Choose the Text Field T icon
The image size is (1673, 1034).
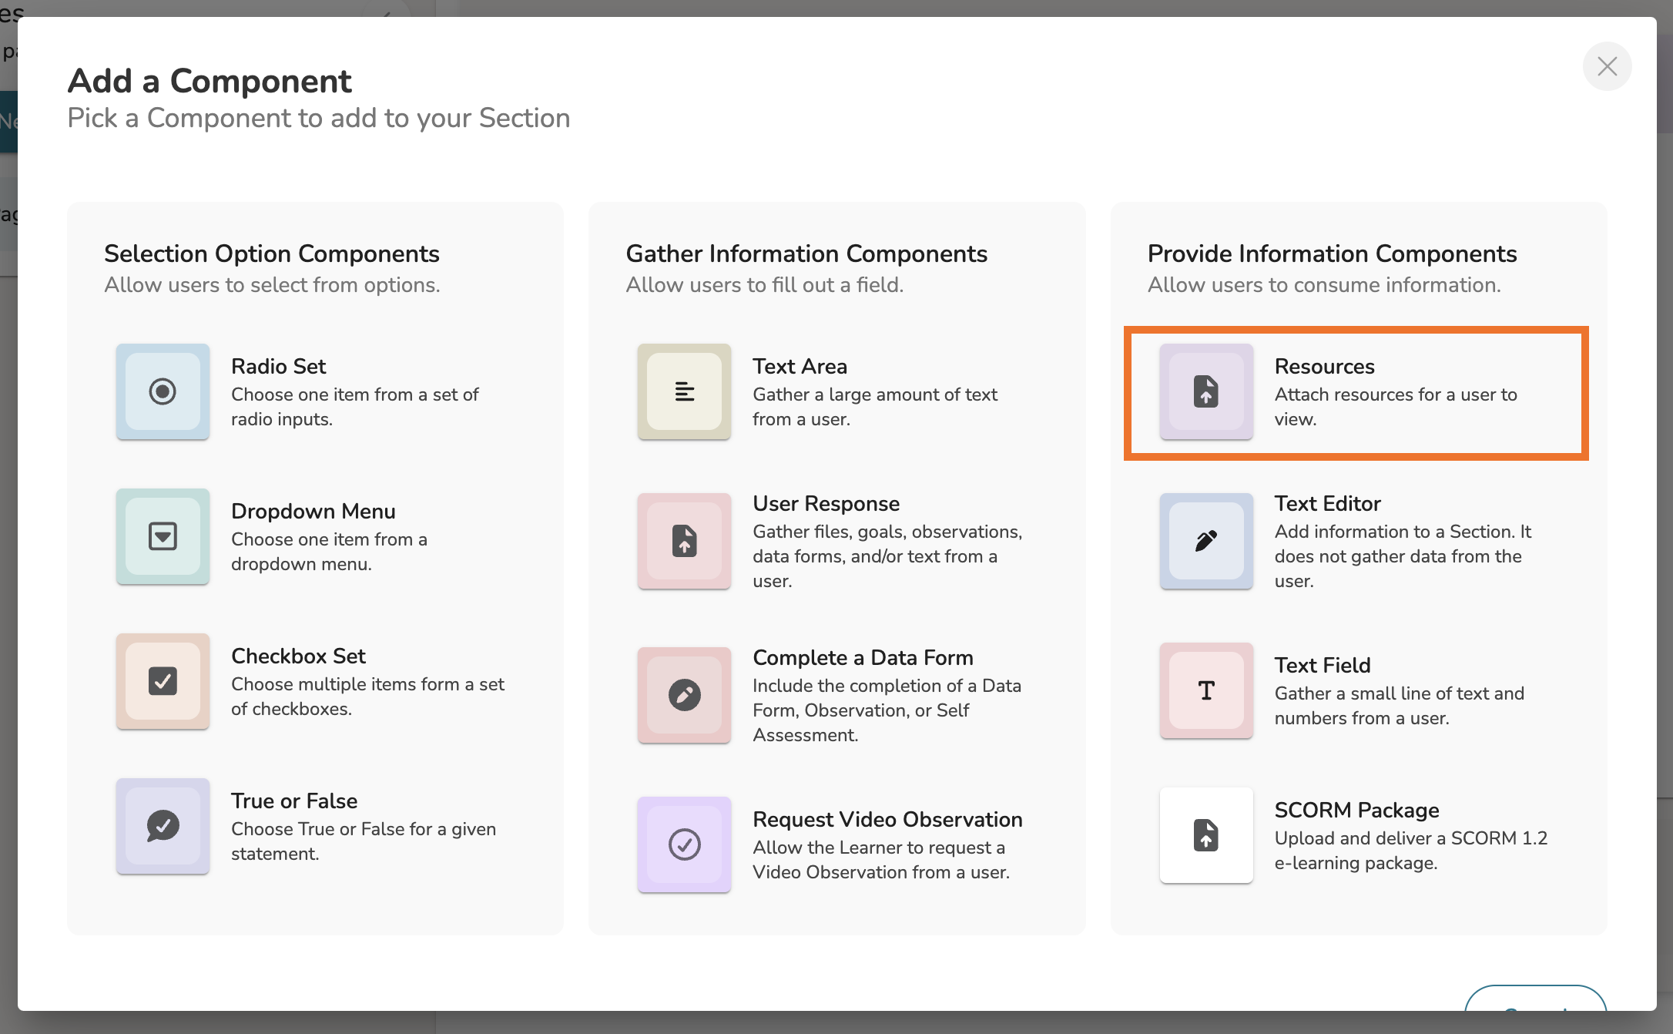tap(1206, 690)
